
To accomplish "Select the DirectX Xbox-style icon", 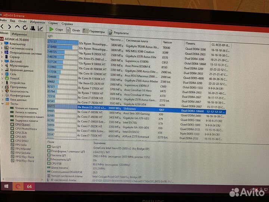I will [7, 78].
